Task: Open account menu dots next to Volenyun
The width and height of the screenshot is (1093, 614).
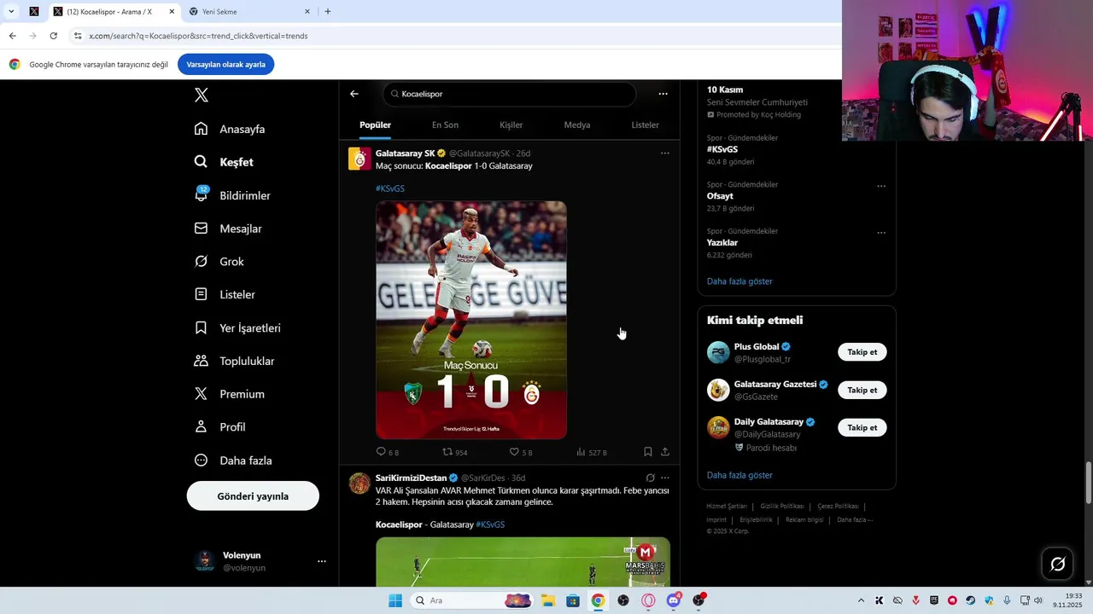Action: pyautogui.click(x=322, y=561)
